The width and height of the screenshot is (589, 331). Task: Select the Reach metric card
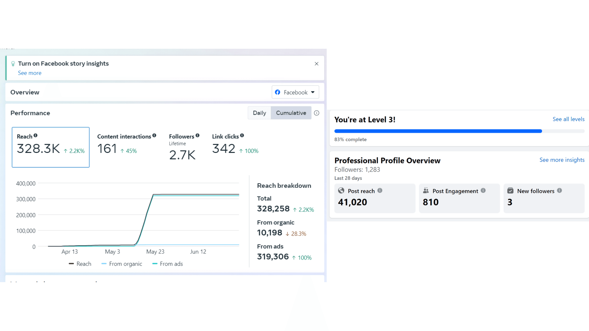pyautogui.click(x=51, y=147)
